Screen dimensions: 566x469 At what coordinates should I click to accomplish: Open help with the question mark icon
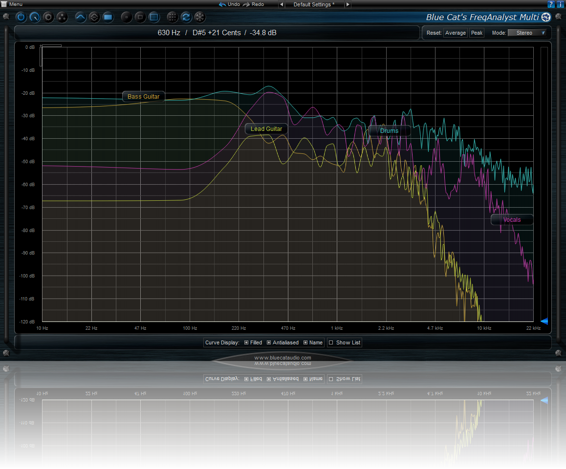[551, 4]
